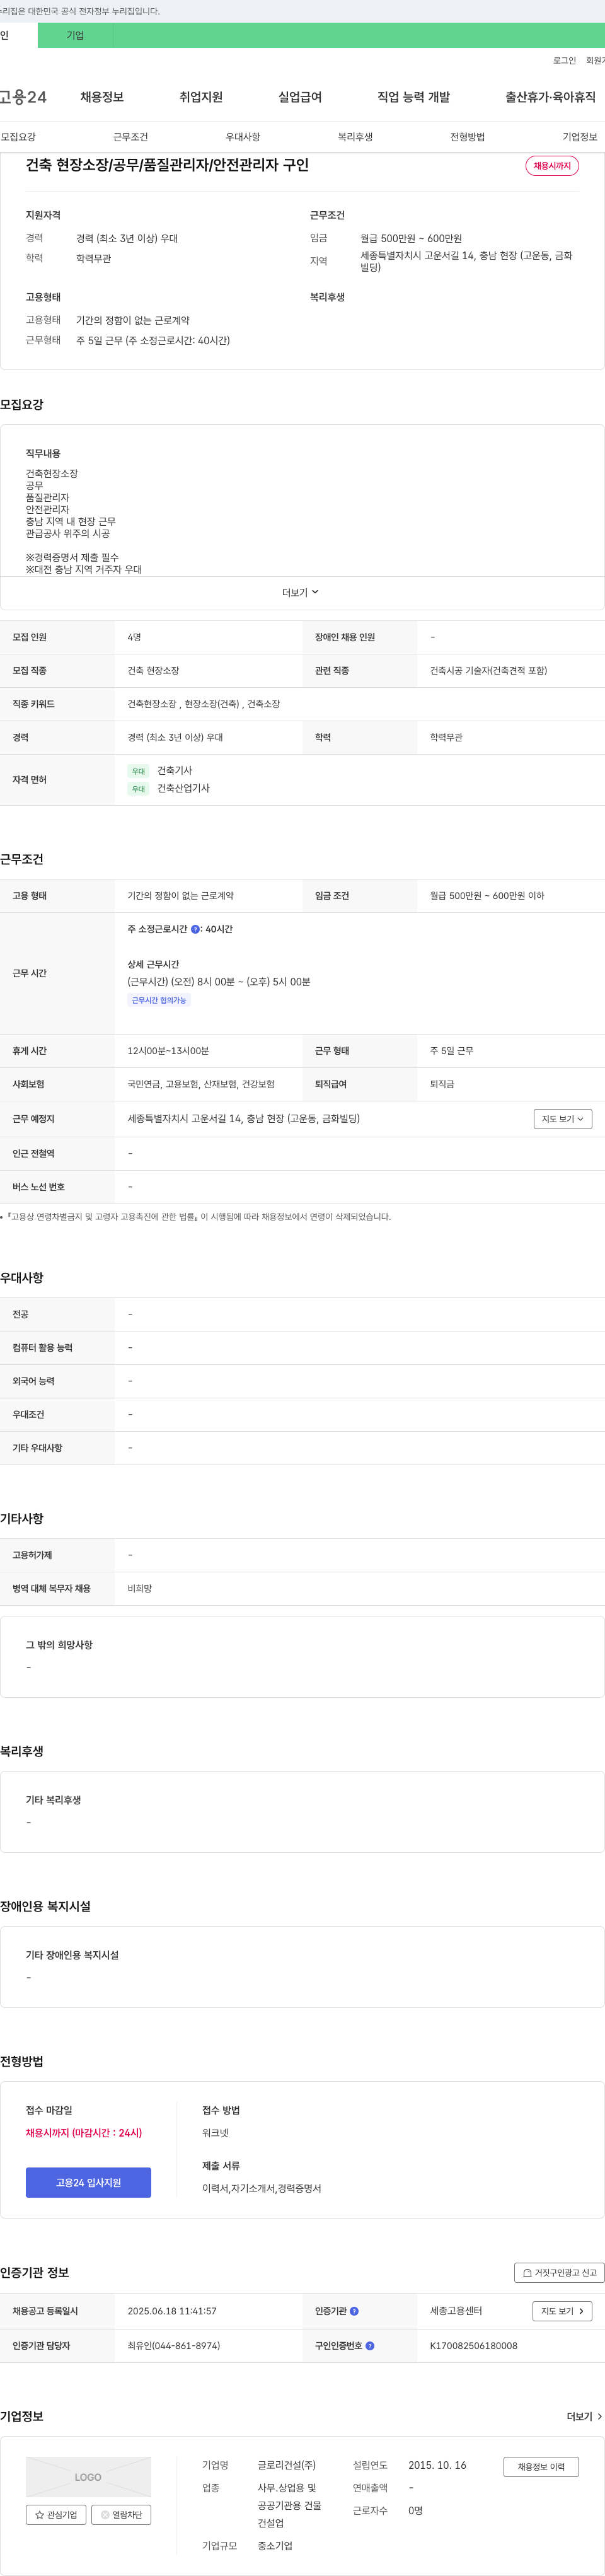Viewport: 605px width, 2576px height.
Task: Click the job title heading text
Action: (x=167, y=165)
